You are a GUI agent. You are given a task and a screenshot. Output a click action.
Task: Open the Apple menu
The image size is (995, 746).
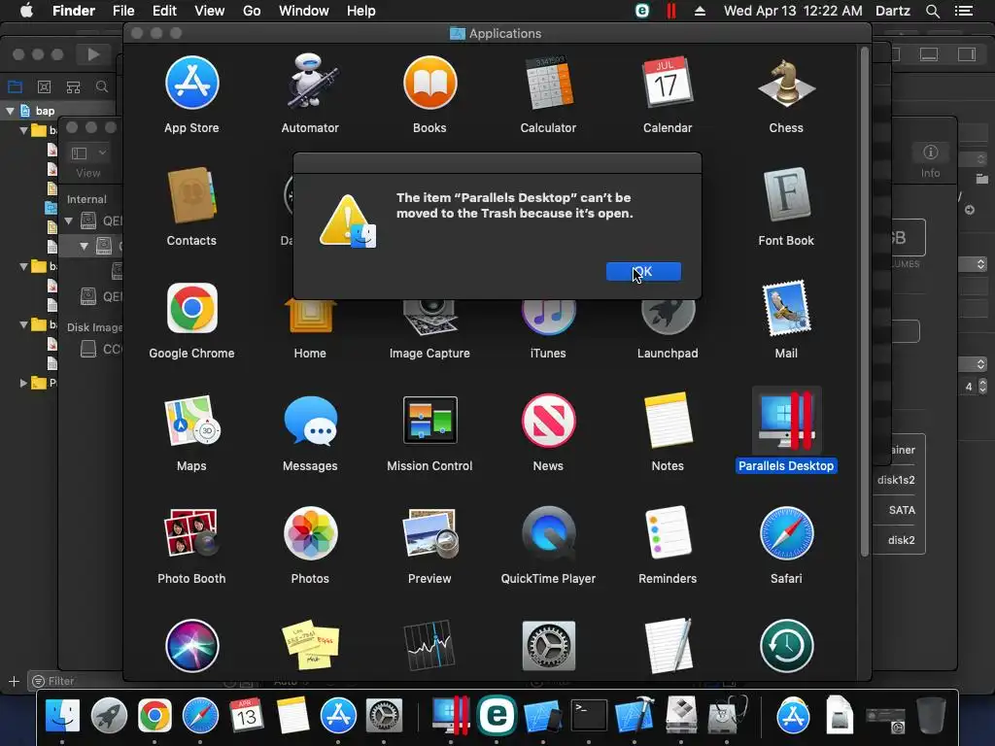click(26, 11)
